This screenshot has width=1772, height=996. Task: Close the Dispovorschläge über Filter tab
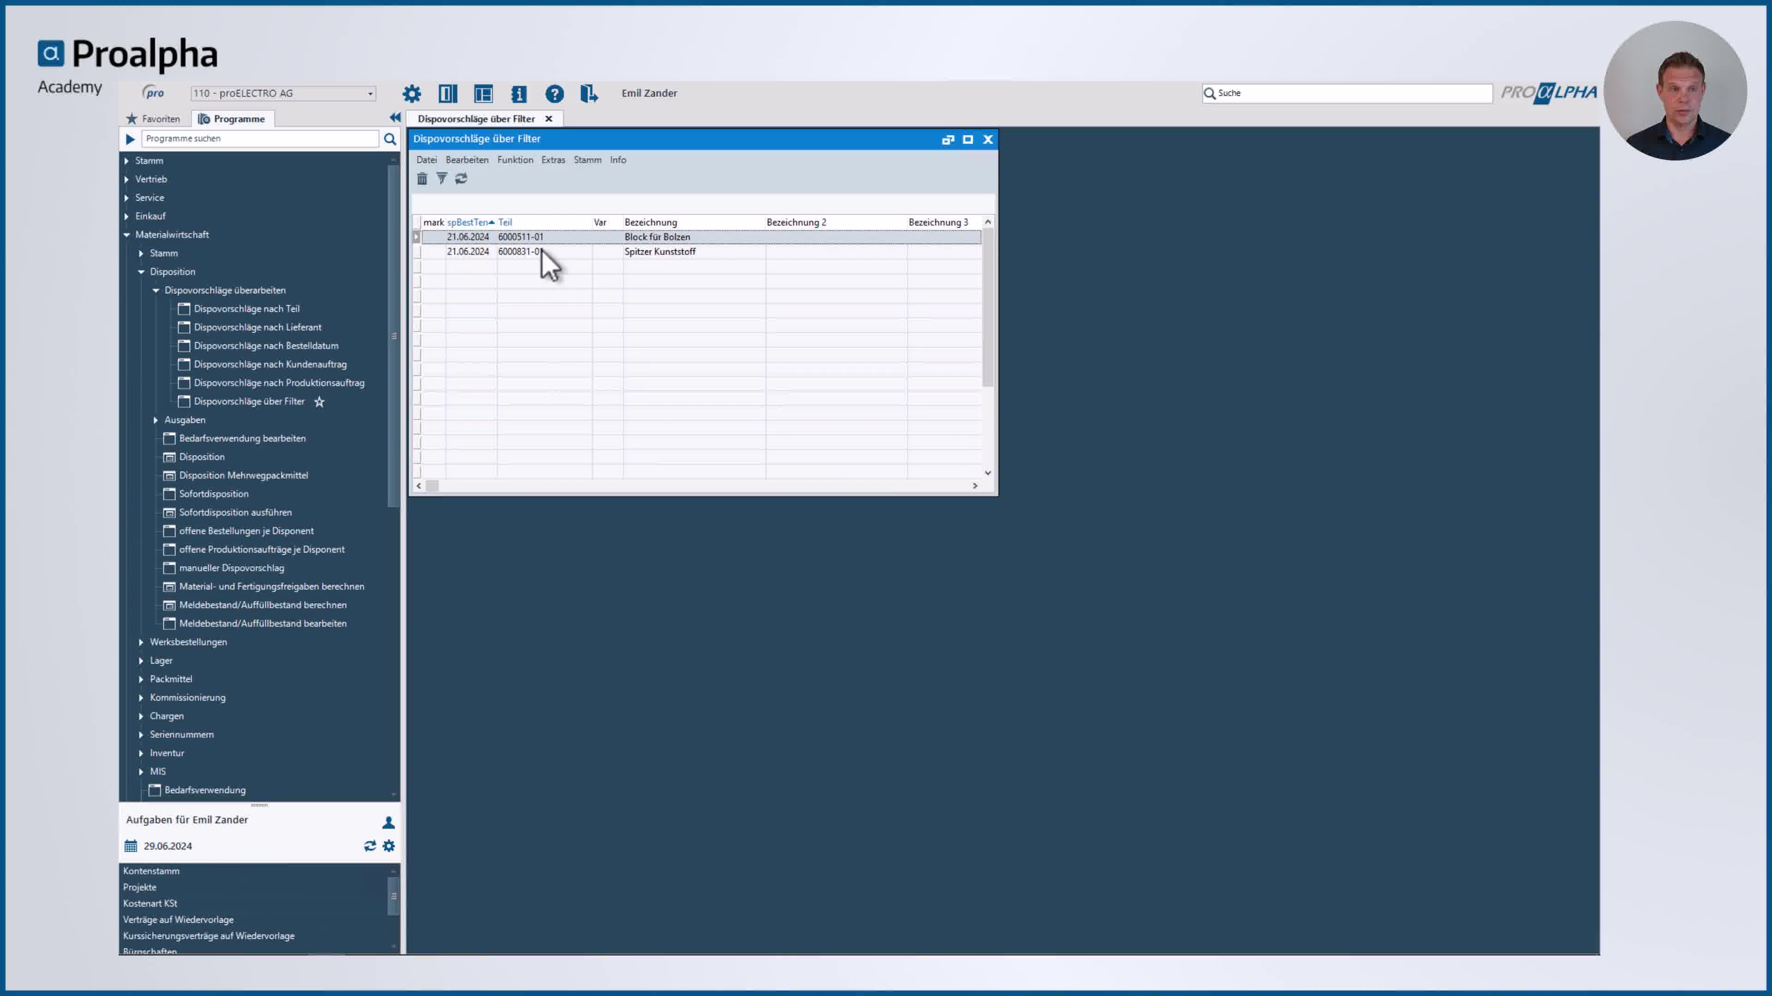click(549, 119)
